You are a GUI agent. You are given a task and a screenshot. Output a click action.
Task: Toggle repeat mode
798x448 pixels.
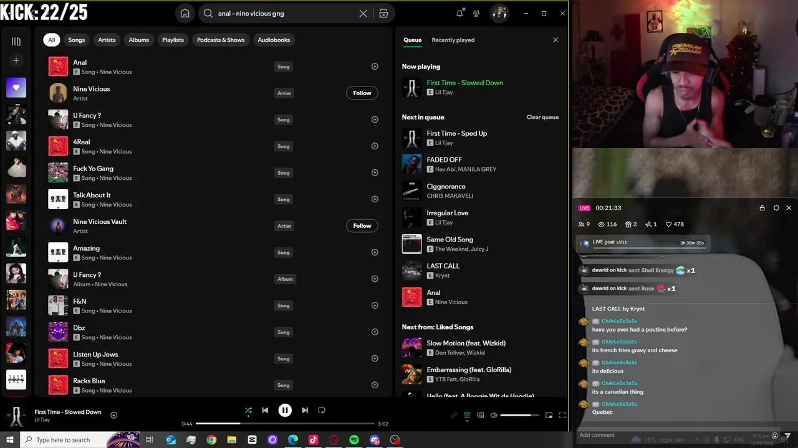coord(322,411)
